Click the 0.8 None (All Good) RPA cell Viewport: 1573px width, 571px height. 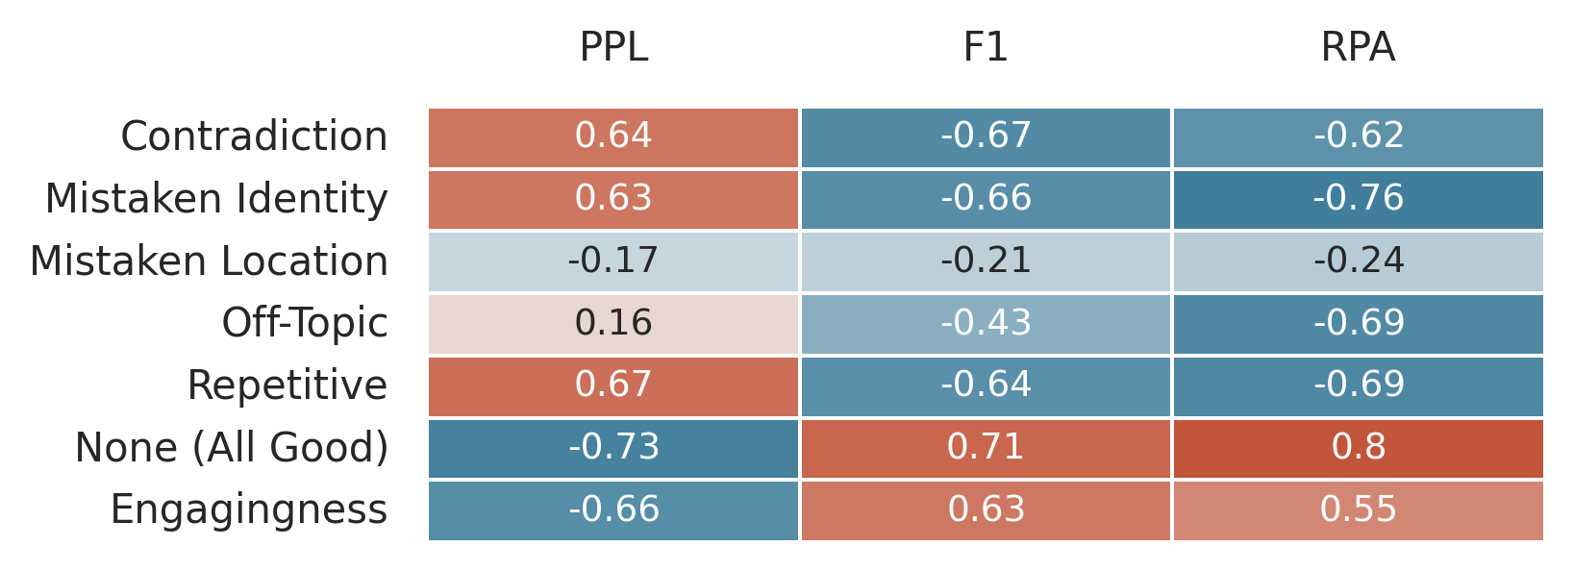click(x=1358, y=448)
